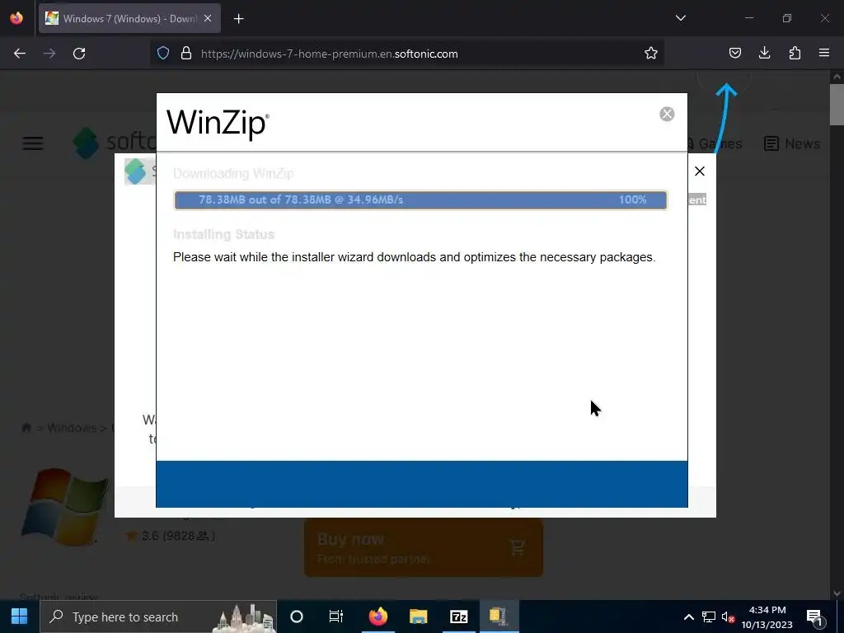Click the softonic.com URL address bar
Screen dimensions: 844x633
pos(407,54)
